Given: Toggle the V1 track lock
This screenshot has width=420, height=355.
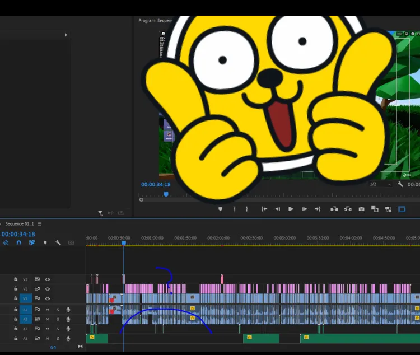Looking at the screenshot, I should click(16, 298).
